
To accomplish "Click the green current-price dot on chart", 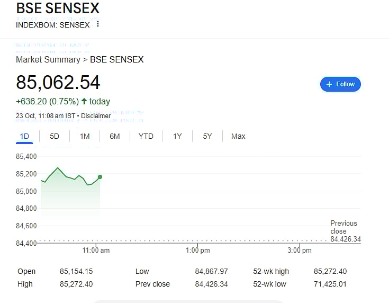I will click(100, 177).
